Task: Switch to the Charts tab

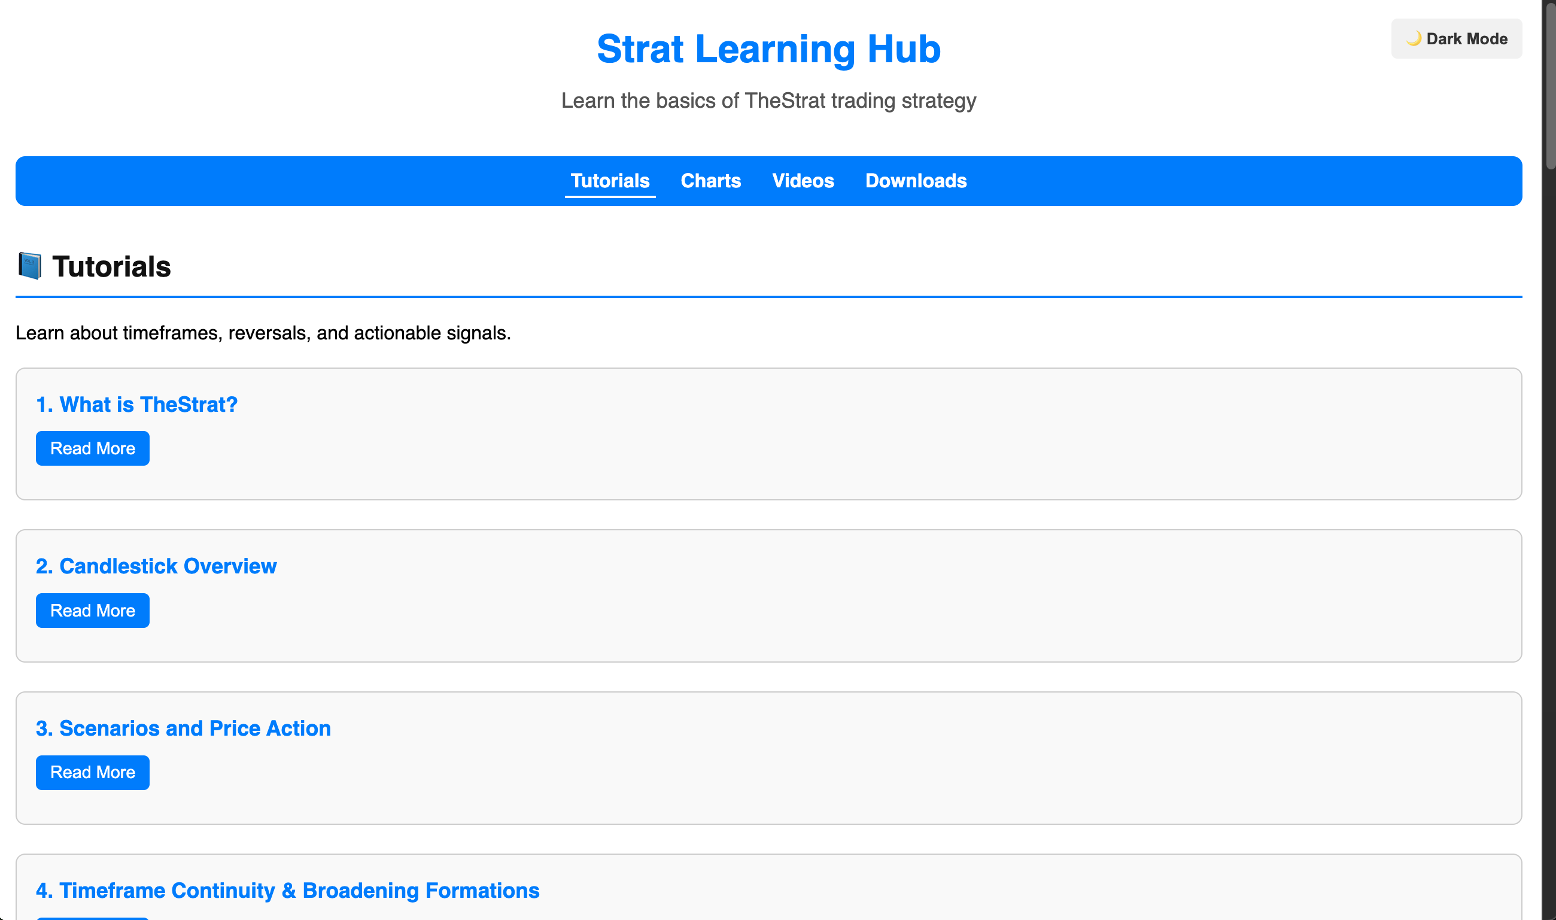Action: pos(710,180)
